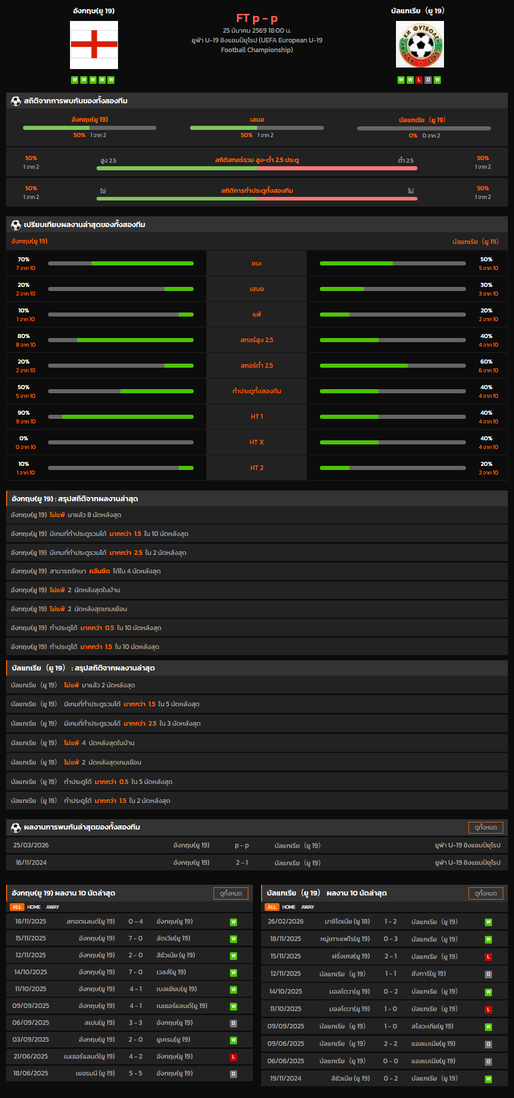Click soccer ball icon in head-to-head statistics header
Image resolution: width=514 pixels, height=1098 pixels.
(16, 101)
